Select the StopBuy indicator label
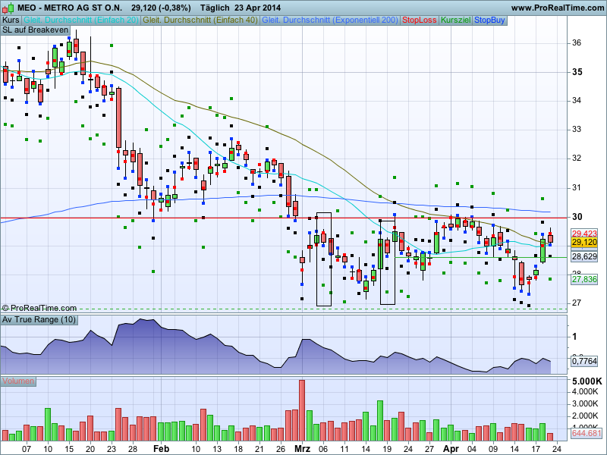Screen dimensions: 607x455 491,19
